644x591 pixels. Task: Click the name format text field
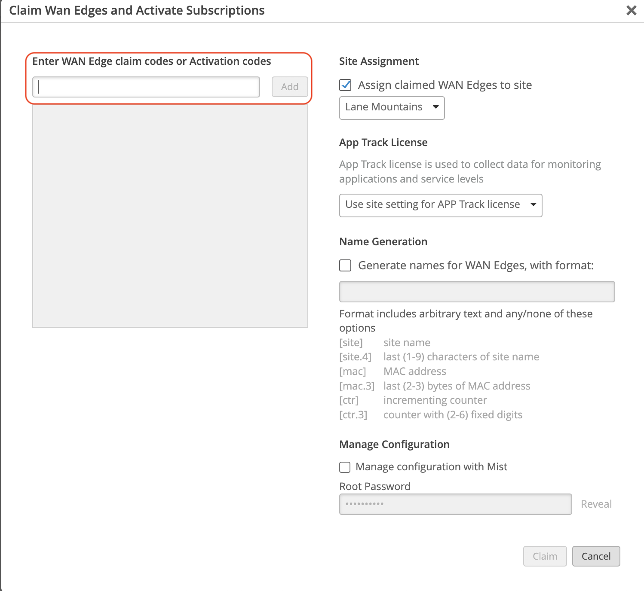tap(477, 292)
